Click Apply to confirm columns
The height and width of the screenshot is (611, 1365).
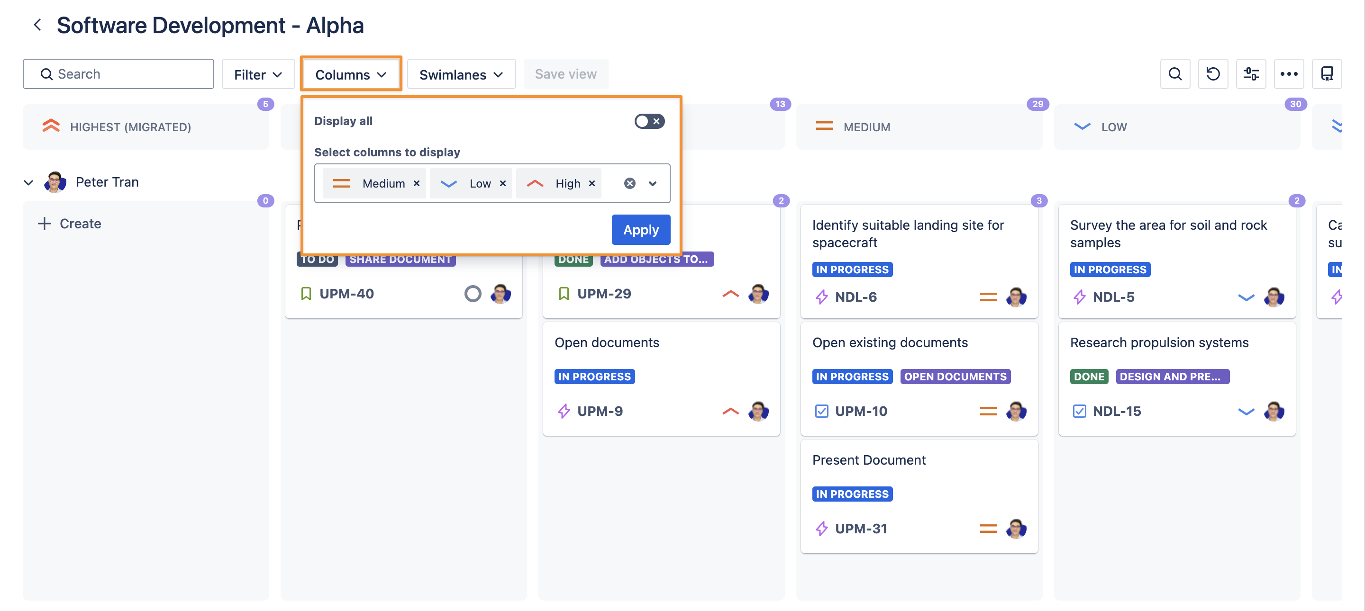[641, 230]
